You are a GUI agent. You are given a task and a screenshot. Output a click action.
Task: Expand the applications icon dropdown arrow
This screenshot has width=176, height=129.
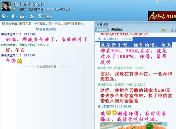[x=51, y=17]
